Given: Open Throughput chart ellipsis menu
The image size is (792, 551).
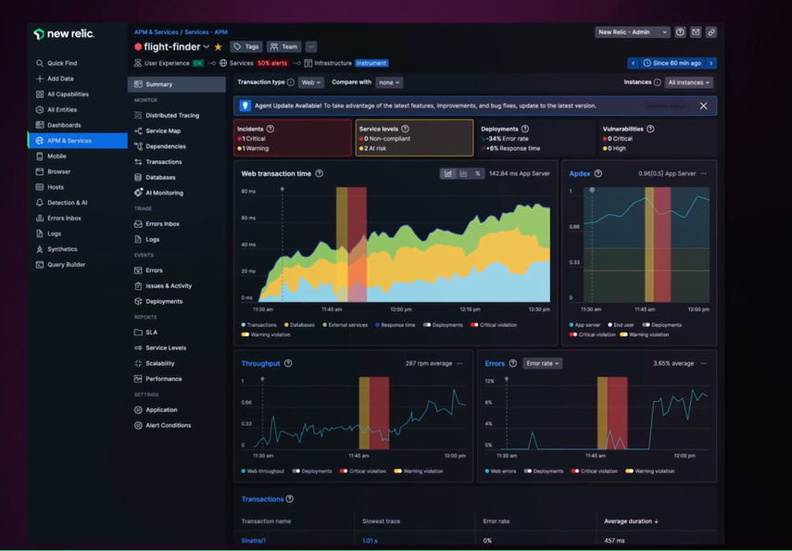Looking at the screenshot, I should (x=460, y=364).
